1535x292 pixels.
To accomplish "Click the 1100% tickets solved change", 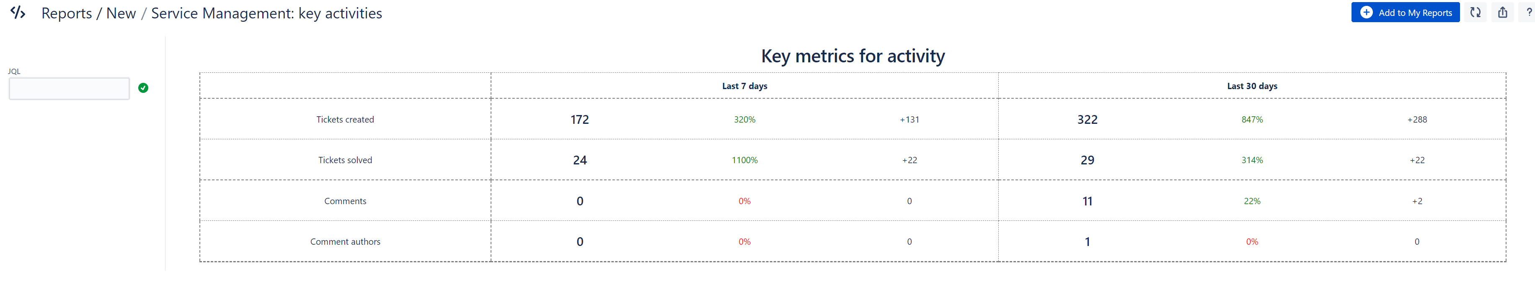I will 744,160.
